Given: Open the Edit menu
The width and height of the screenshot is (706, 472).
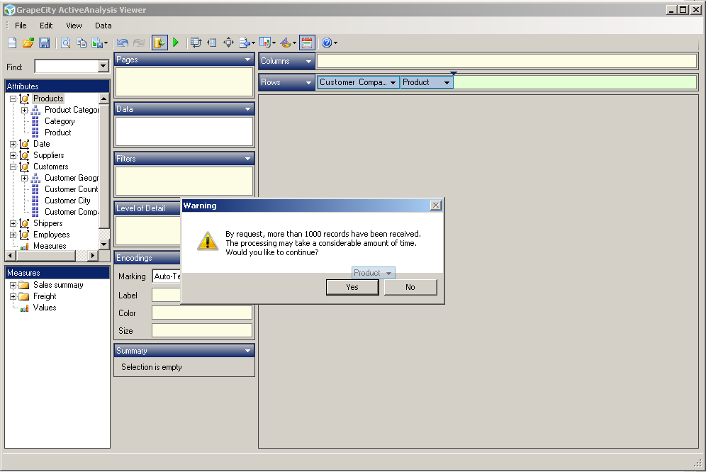Looking at the screenshot, I should click(46, 26).
